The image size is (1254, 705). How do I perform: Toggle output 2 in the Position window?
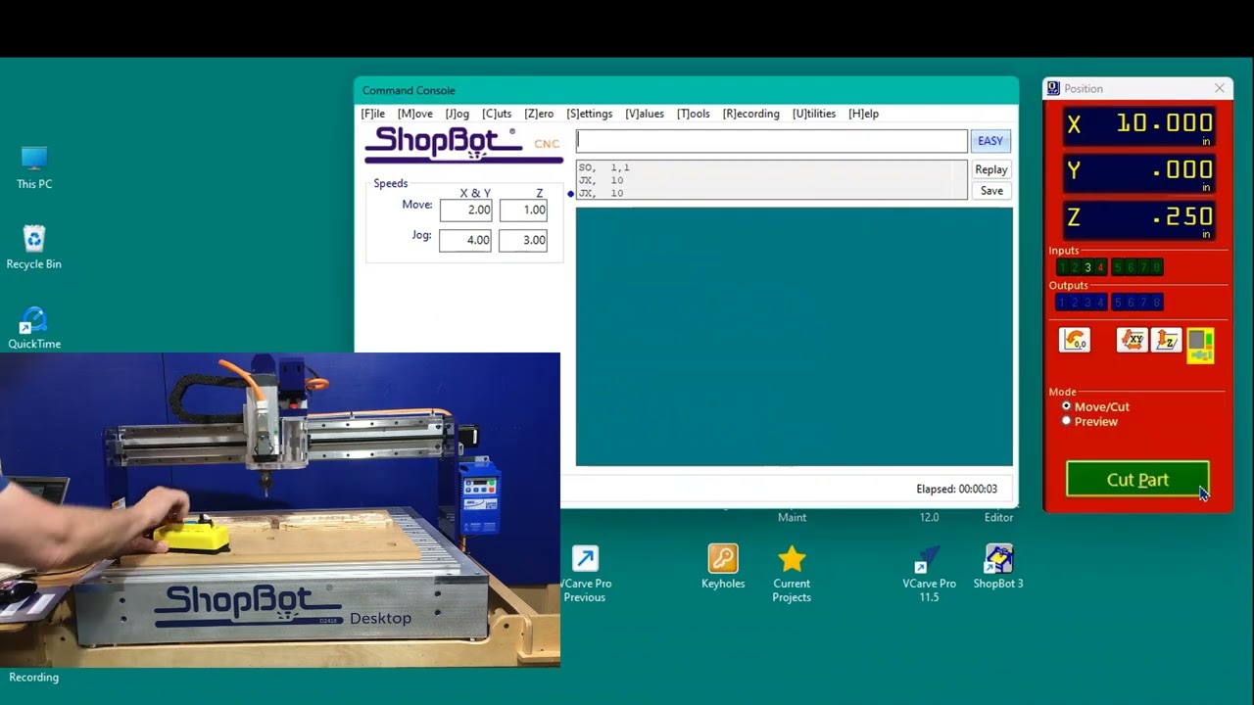[x=1075, y=303]
